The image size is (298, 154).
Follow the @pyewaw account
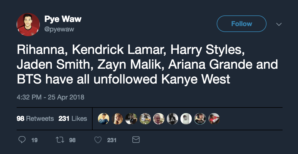241,24
